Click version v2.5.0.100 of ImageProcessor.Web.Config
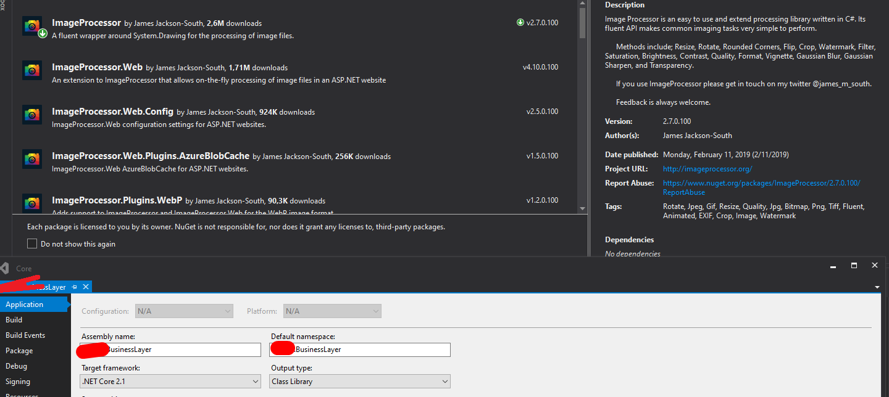This screenshot has height=397, width=889. coord(542,112)
